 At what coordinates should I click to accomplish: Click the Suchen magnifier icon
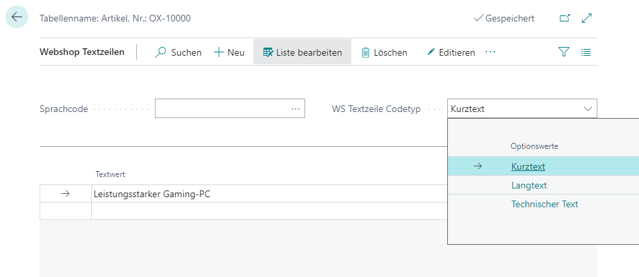[x=160, y=52]
